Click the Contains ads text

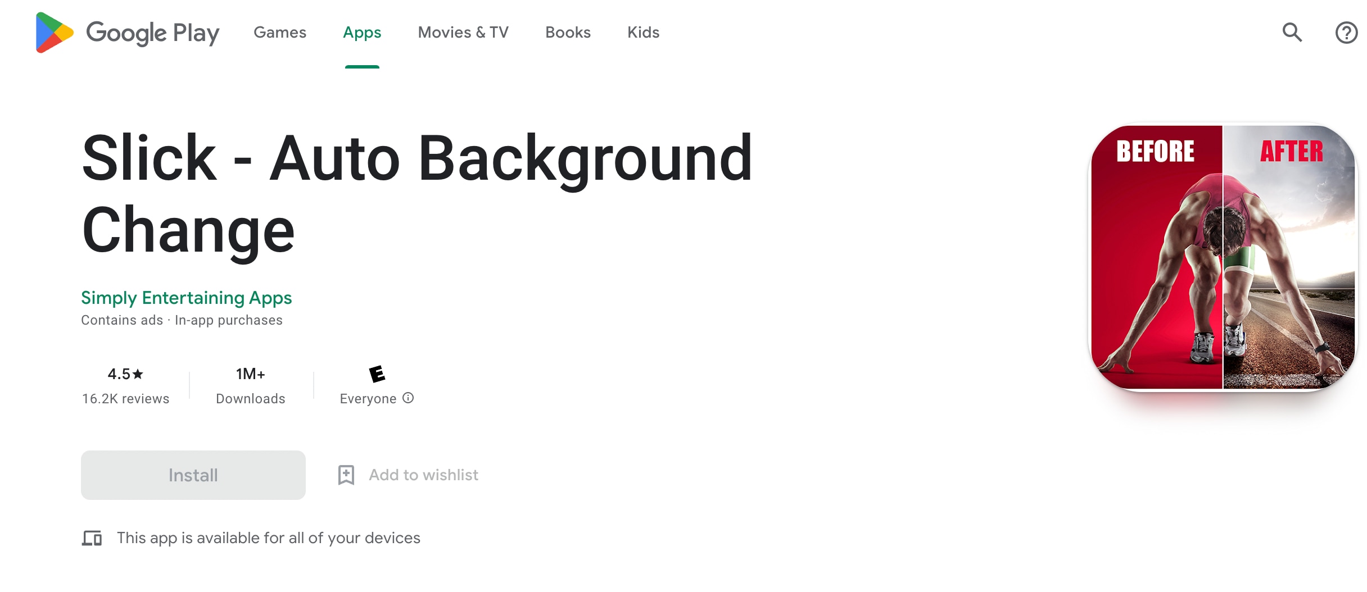click(x=122, y=320)
